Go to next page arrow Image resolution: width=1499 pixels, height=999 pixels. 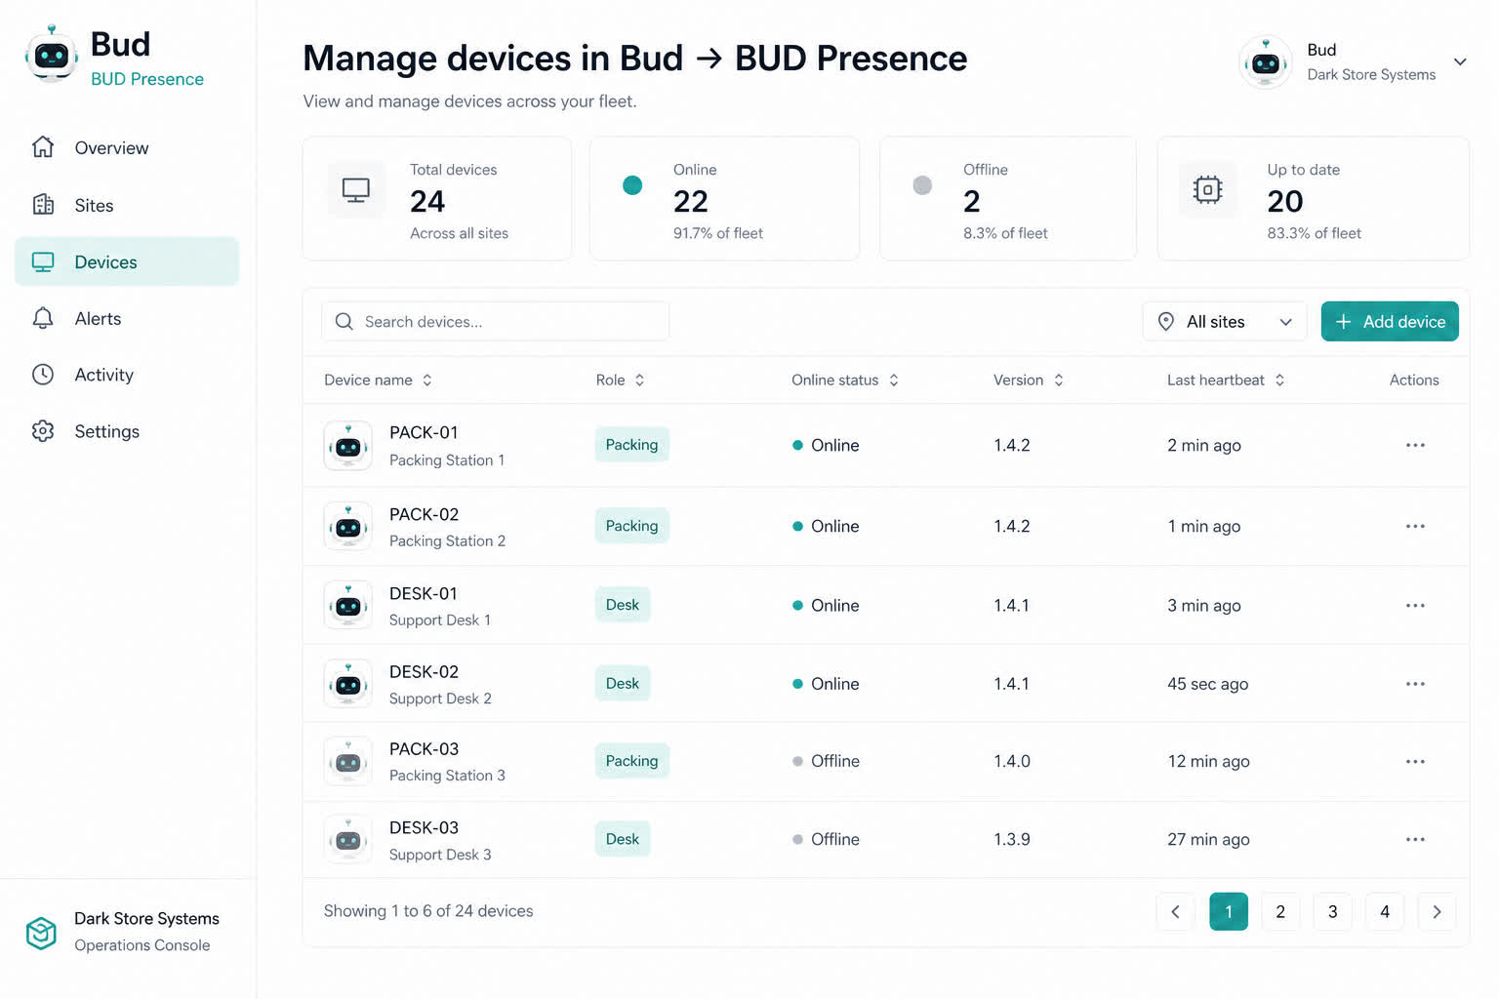(x=1437, y=911)
